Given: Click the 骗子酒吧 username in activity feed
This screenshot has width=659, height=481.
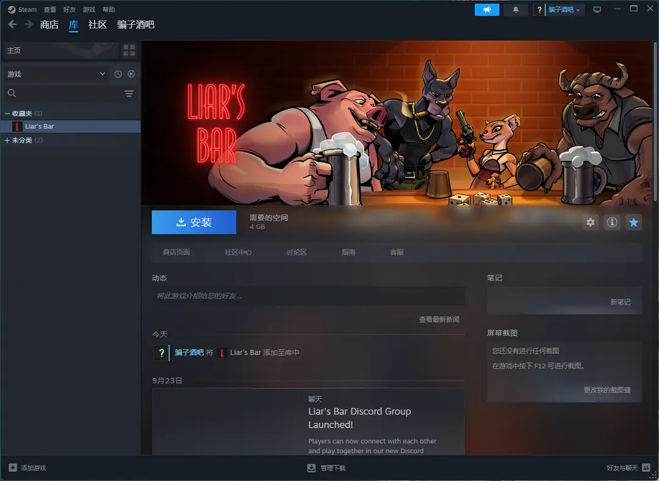Looking at the screenshot, I should click(x=189, y=352).
